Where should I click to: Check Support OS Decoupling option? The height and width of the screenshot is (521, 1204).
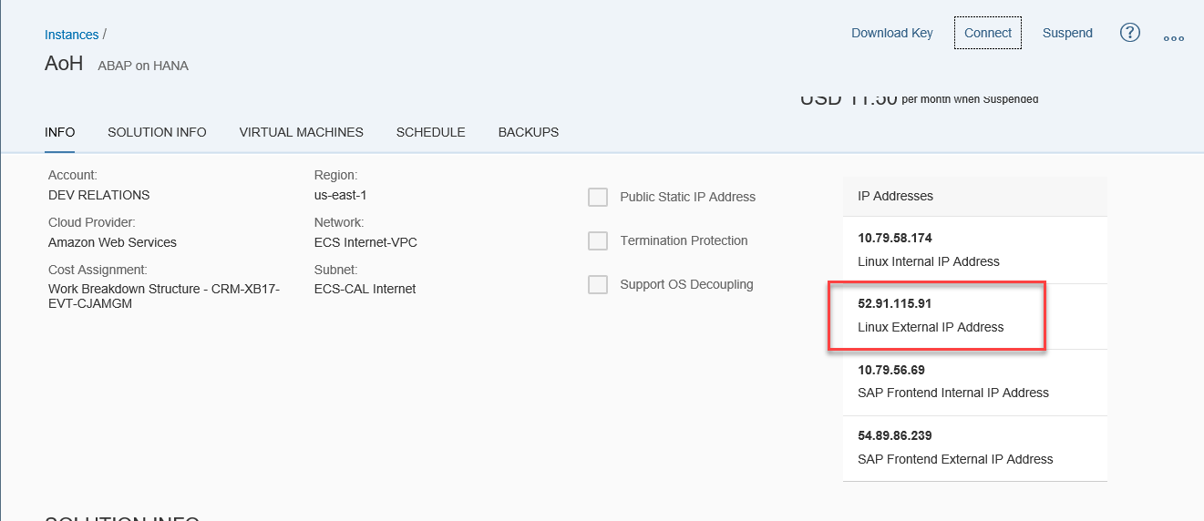point(598,284)
